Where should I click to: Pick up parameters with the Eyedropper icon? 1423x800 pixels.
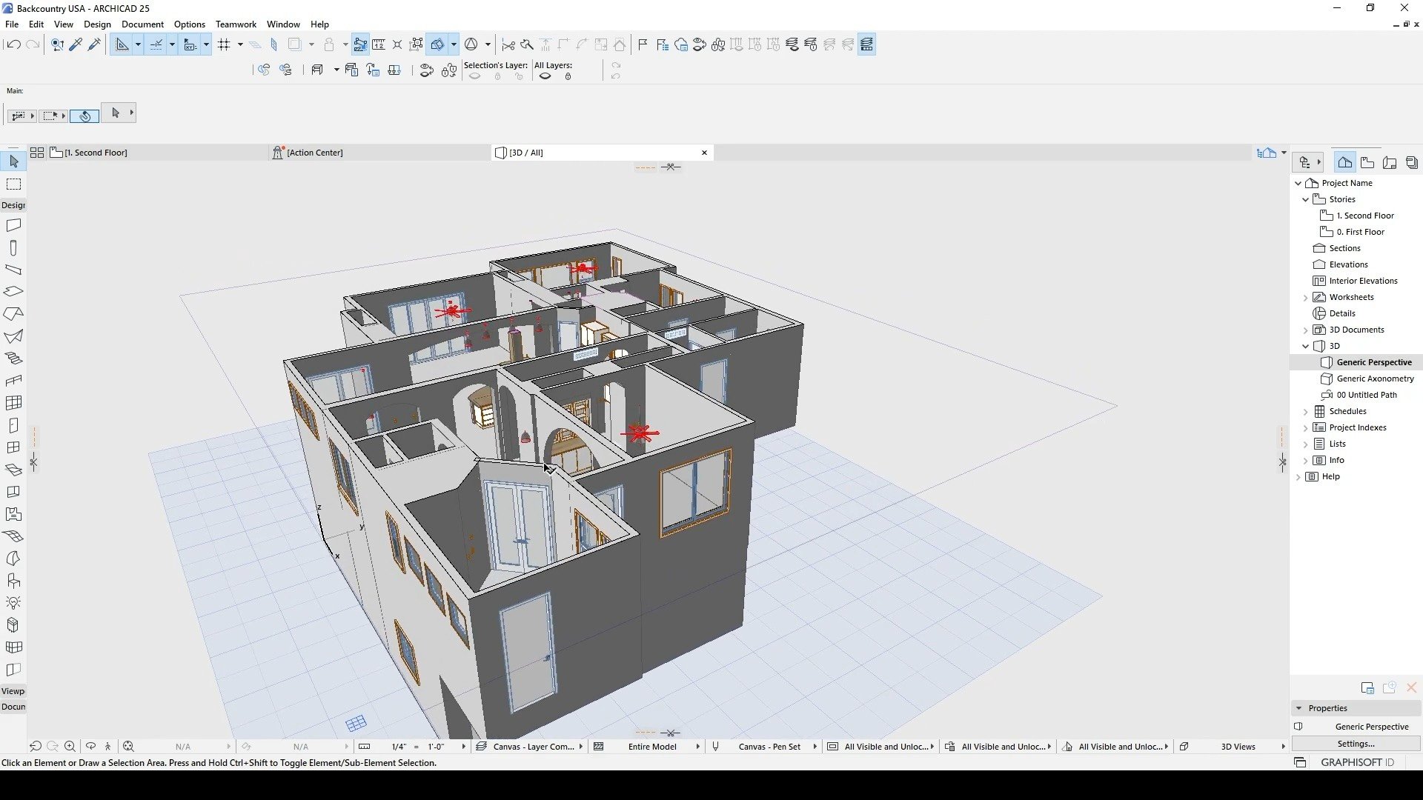coord(75,44)
